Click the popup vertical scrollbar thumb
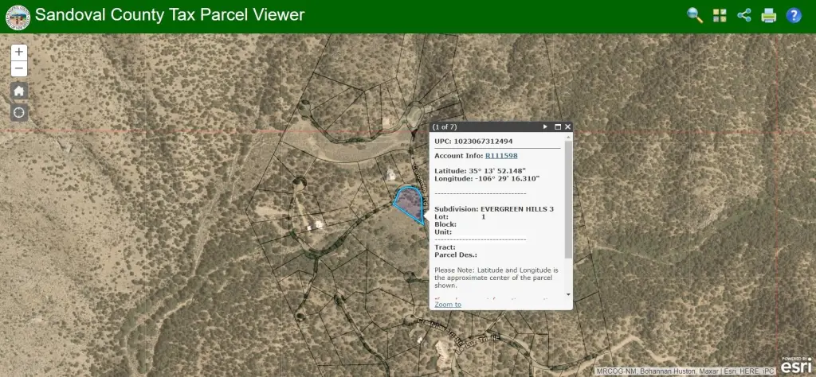 pos(568,199)
